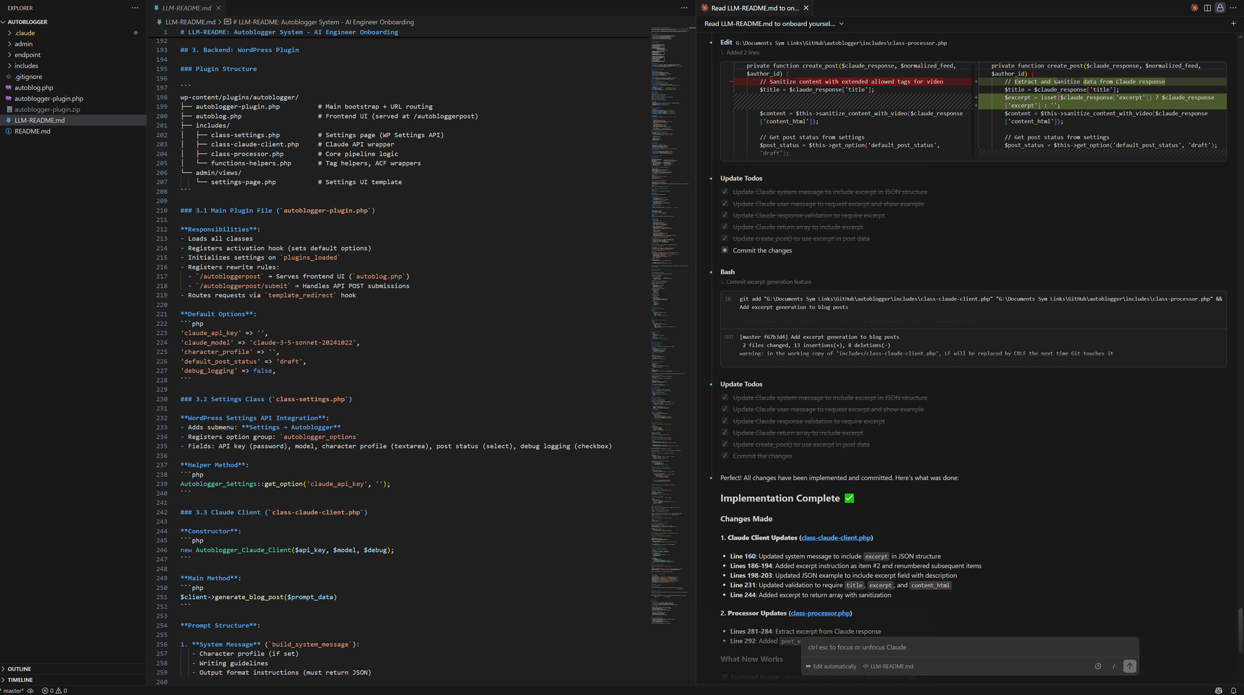Image resolution: width=1244 pixels, height=695 pixels.
Task: Click the Edit block file path for class-processor.php
Action: pos(841,43)
